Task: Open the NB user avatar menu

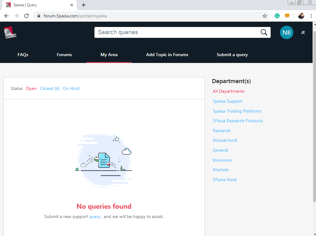Action: pos(286,32)
